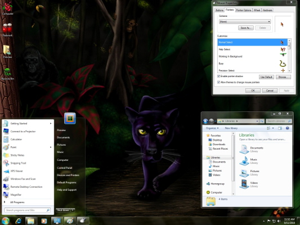Screen dimensions: 300x225
Task: Click the XPS Viewer icon
Action: [x=6, y=171]
